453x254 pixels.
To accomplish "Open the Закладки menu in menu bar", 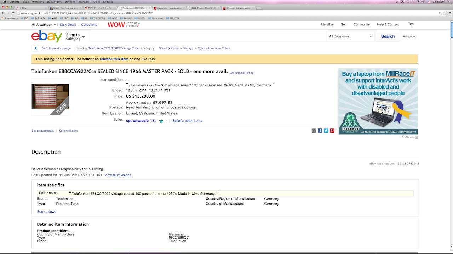I will 84,2.
